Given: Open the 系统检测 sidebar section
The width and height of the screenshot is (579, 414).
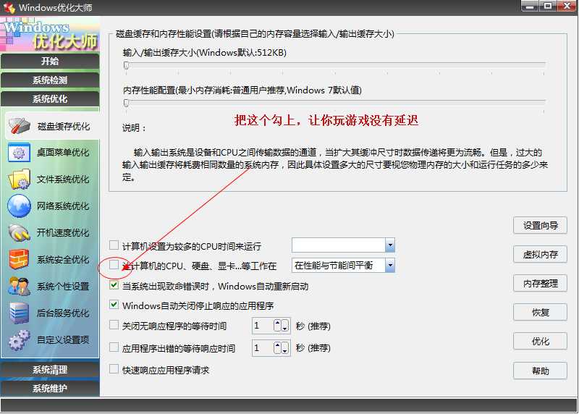Looking at the screenshot, I should click(x=50, y=80).
